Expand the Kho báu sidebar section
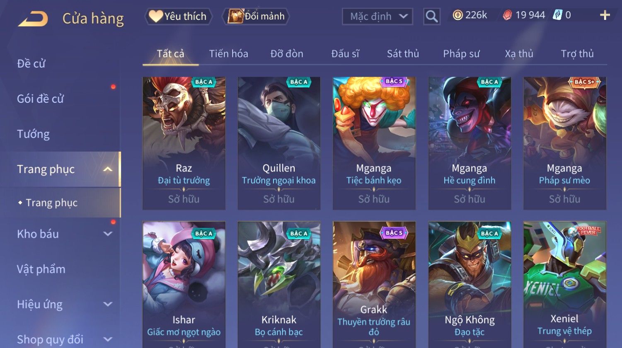Screen dimensions: 622x348 108,234
